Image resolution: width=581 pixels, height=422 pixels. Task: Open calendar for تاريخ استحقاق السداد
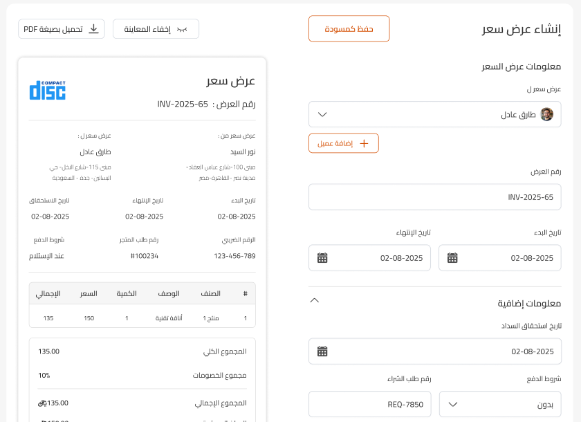(x=322, y=351)
